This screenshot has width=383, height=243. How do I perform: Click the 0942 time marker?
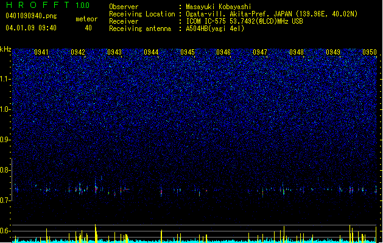78,52
